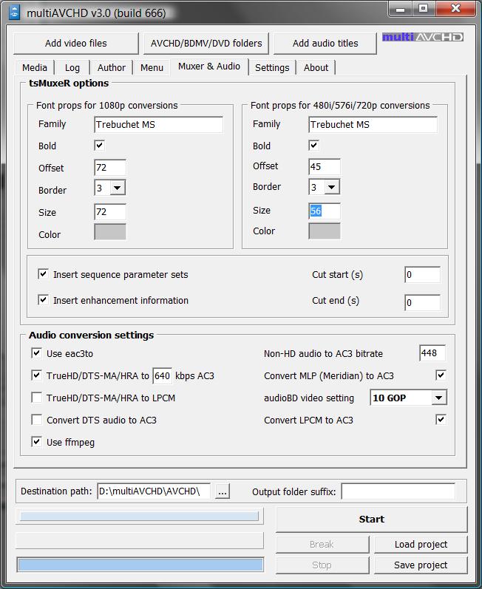Minimize the multiAVCHD window
482x589 pixels.
[x=401, y=9]
